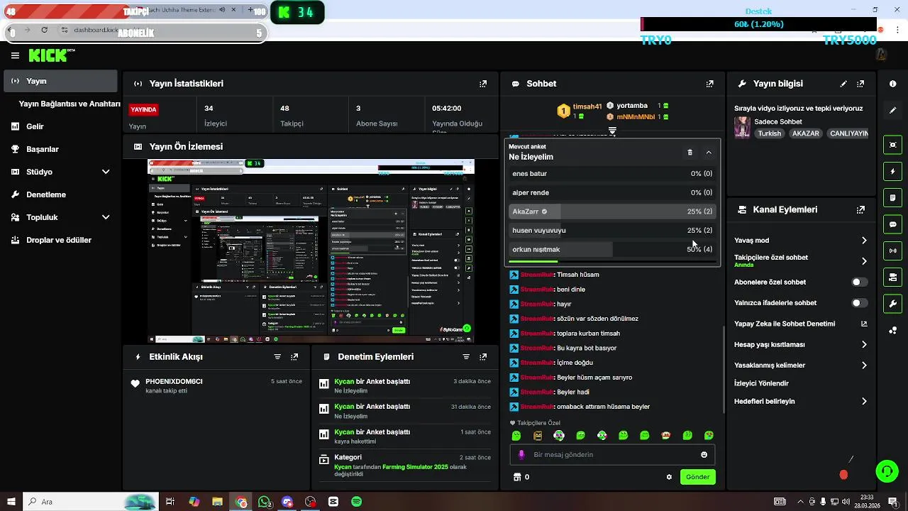The height and width of the screenshot is (511, 908).
Task: Open Spotify from the Windows taskbar
Action: pyautogui.click(x=357, y=502)
